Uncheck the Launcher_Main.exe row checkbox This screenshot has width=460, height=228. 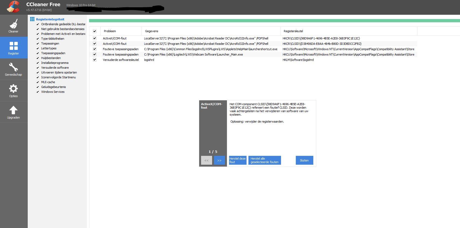click(94, 54)
